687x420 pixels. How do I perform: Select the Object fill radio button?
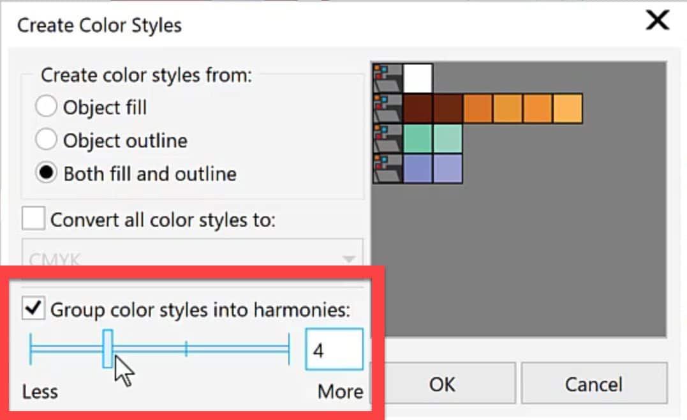pyautogui.click(x=45, y=107)
